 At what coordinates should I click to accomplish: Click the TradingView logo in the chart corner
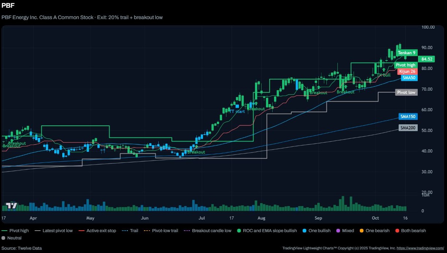(12, 206)
